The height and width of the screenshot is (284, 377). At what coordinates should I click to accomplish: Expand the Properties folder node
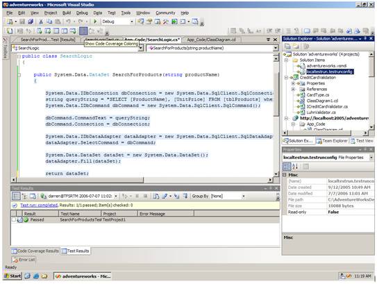click(x=293, y=83)
